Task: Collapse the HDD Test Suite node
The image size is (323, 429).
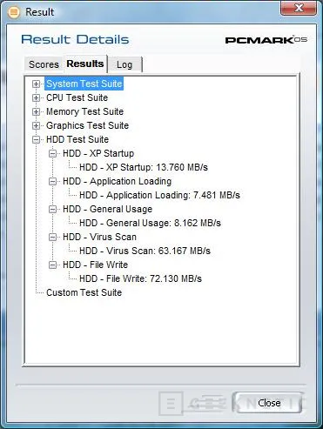Action: point(36,139)
